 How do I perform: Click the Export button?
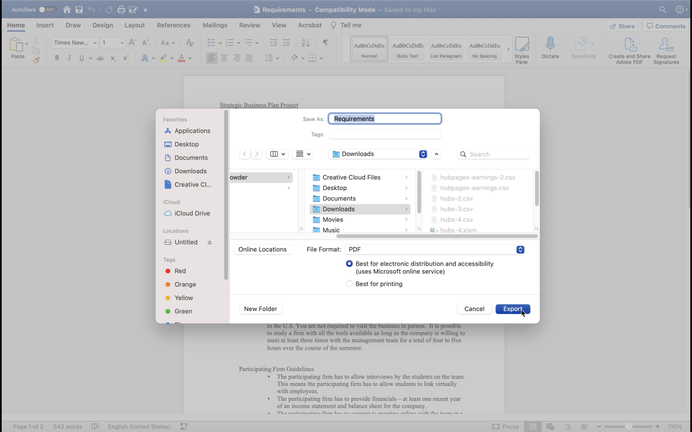tap(512, 309)
